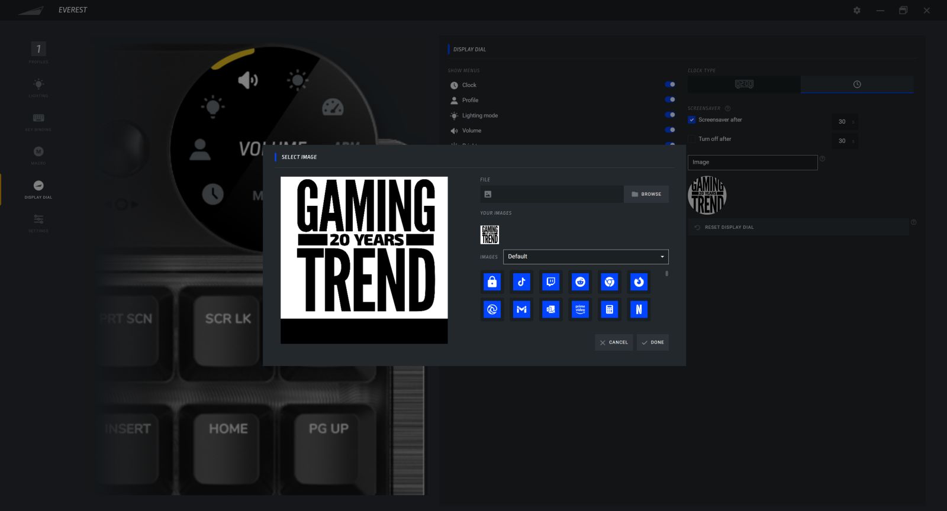Click the help icon beside Reset Display Dial

(x=913, y=222)
